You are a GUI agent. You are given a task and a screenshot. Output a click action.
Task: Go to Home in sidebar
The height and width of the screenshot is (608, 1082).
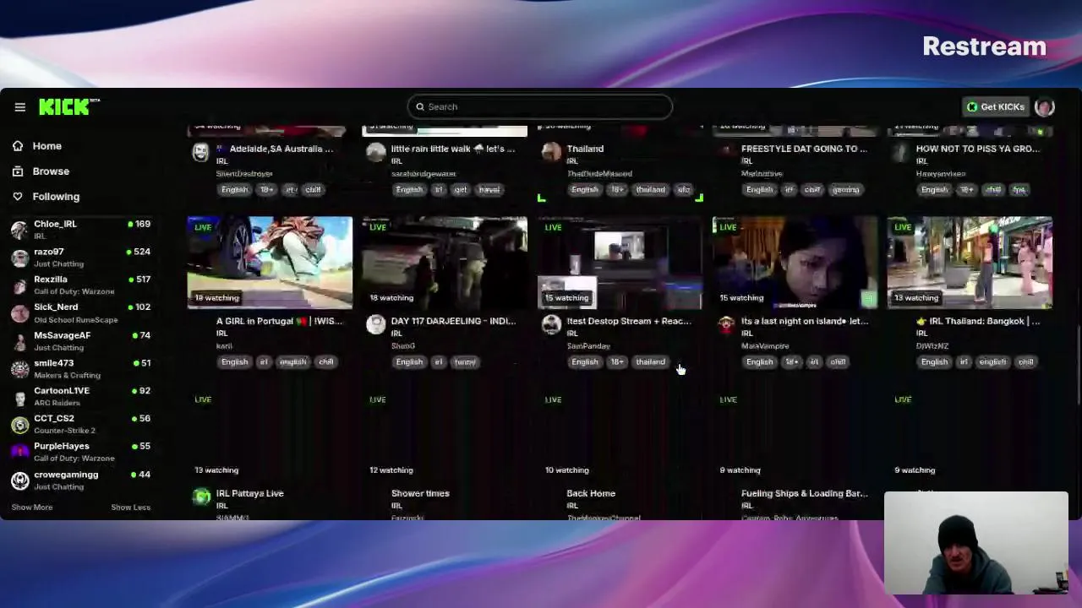[47, 146]
